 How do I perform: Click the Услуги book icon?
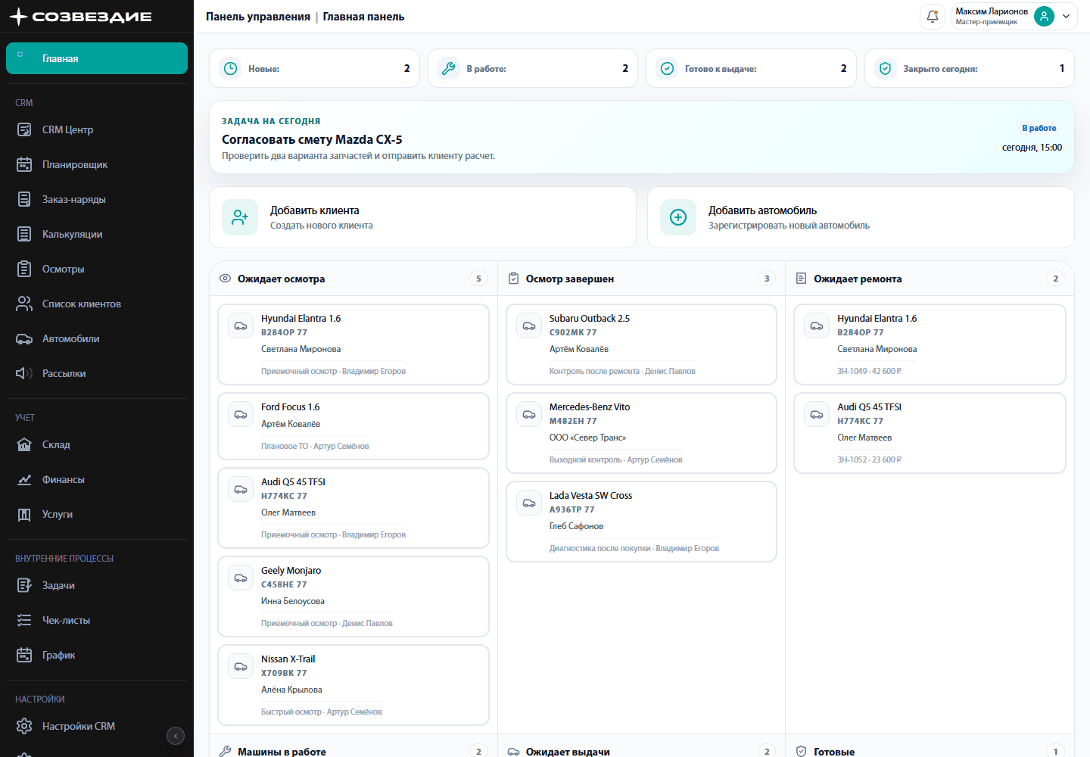(x=24, y=514)
